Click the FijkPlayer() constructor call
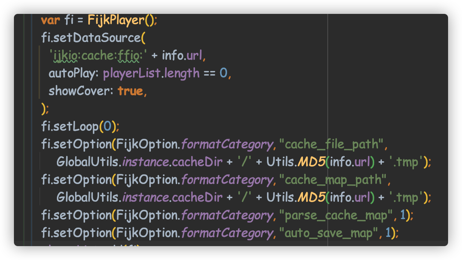462x260 pixels. pyautogui.click(x=120, y=20)
